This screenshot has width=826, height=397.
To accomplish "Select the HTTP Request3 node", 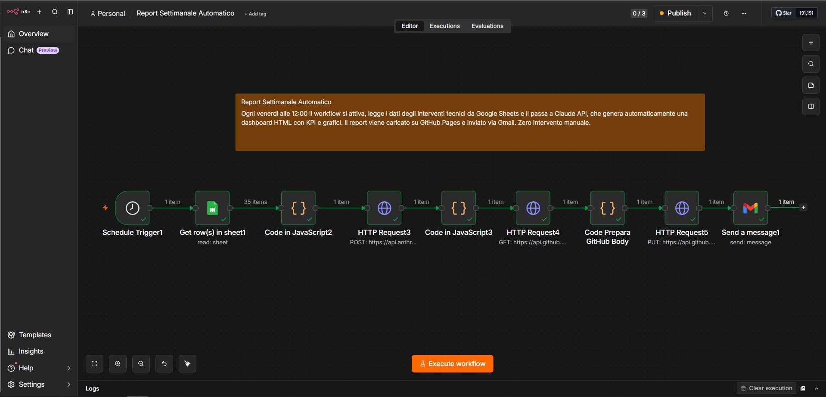I will coord(384,208).
